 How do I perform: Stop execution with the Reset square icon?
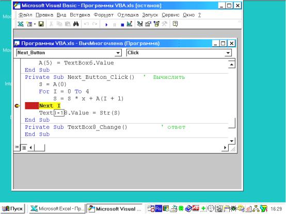122,25
